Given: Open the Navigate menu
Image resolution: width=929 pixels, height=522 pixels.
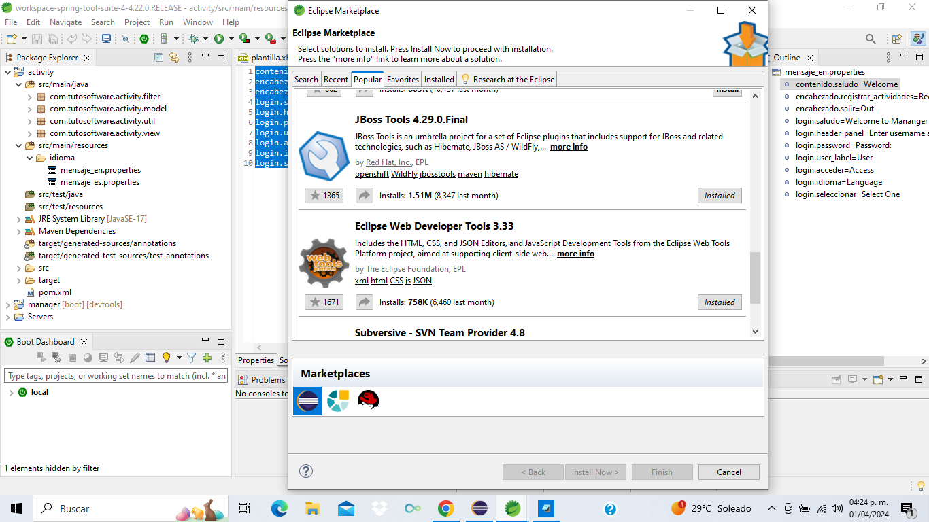Looking at the screenshot, I should click(x=65, y=22).
